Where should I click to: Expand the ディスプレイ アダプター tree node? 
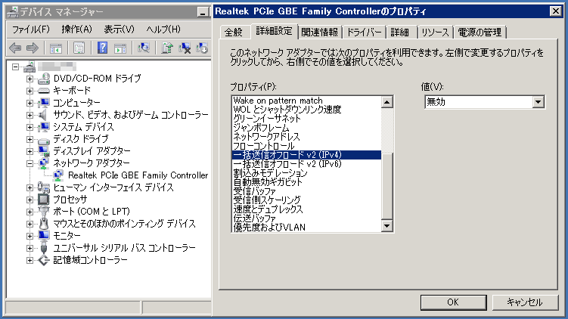pos(29,151)
